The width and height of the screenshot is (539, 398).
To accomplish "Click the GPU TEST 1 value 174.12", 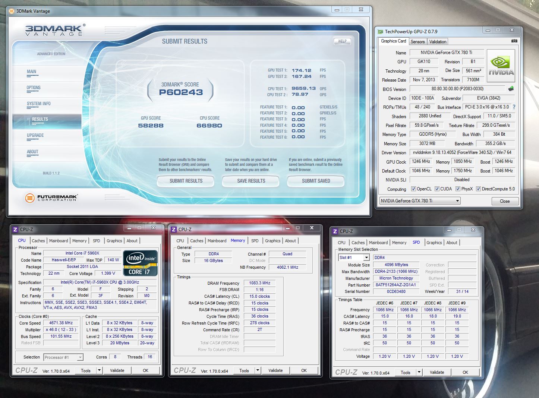I will [x=302, y=70].
